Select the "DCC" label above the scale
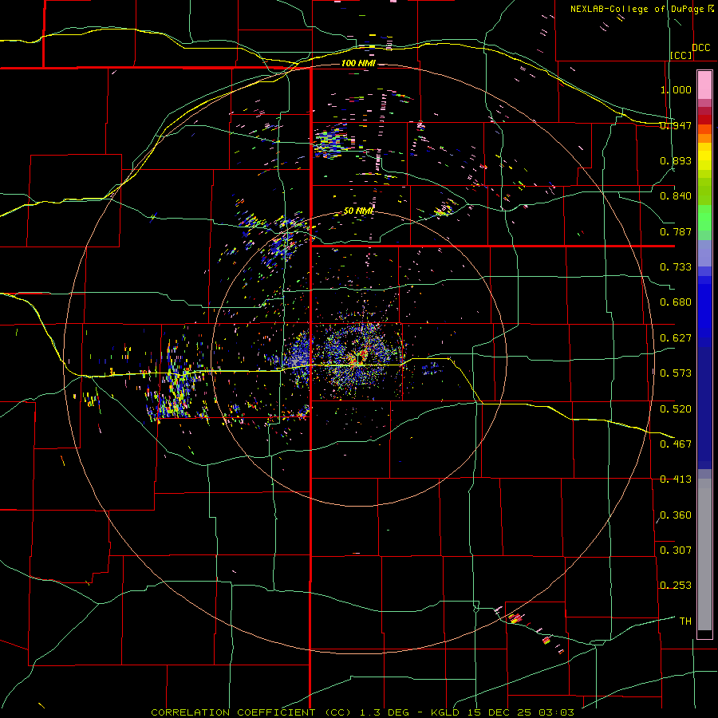 (x=700, y=48)
